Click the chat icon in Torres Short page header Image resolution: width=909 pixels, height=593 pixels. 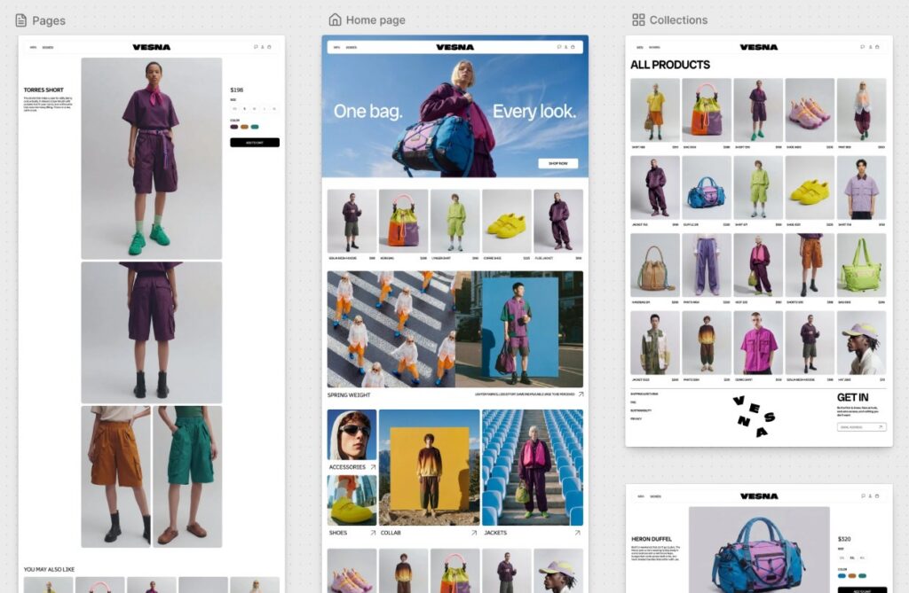point(256,47)
